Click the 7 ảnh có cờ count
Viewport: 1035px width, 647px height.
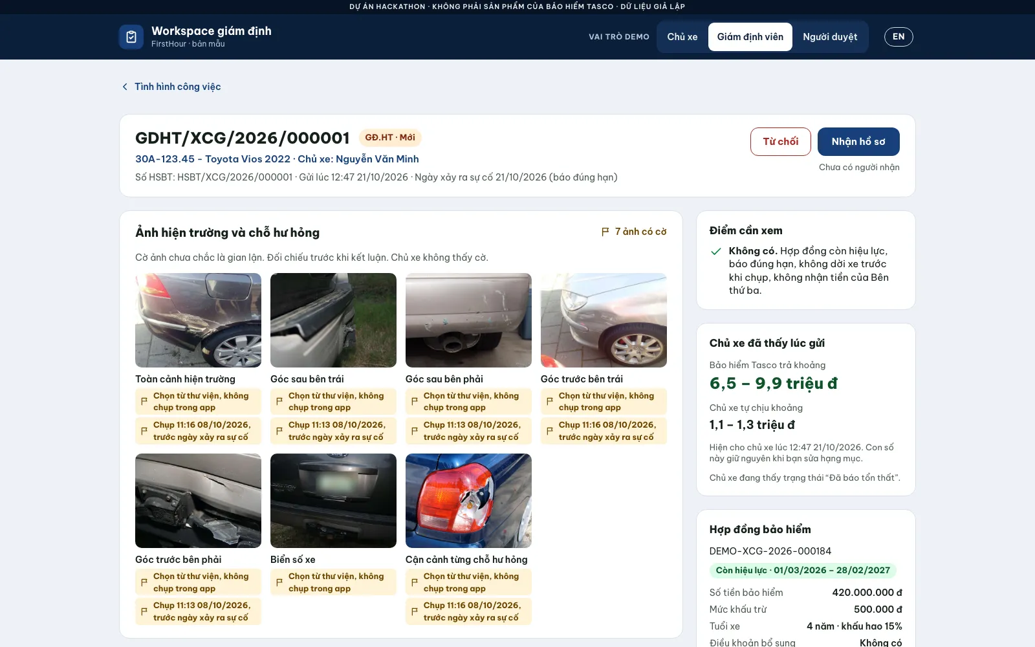pyautogui.click(x=640, y=232)
